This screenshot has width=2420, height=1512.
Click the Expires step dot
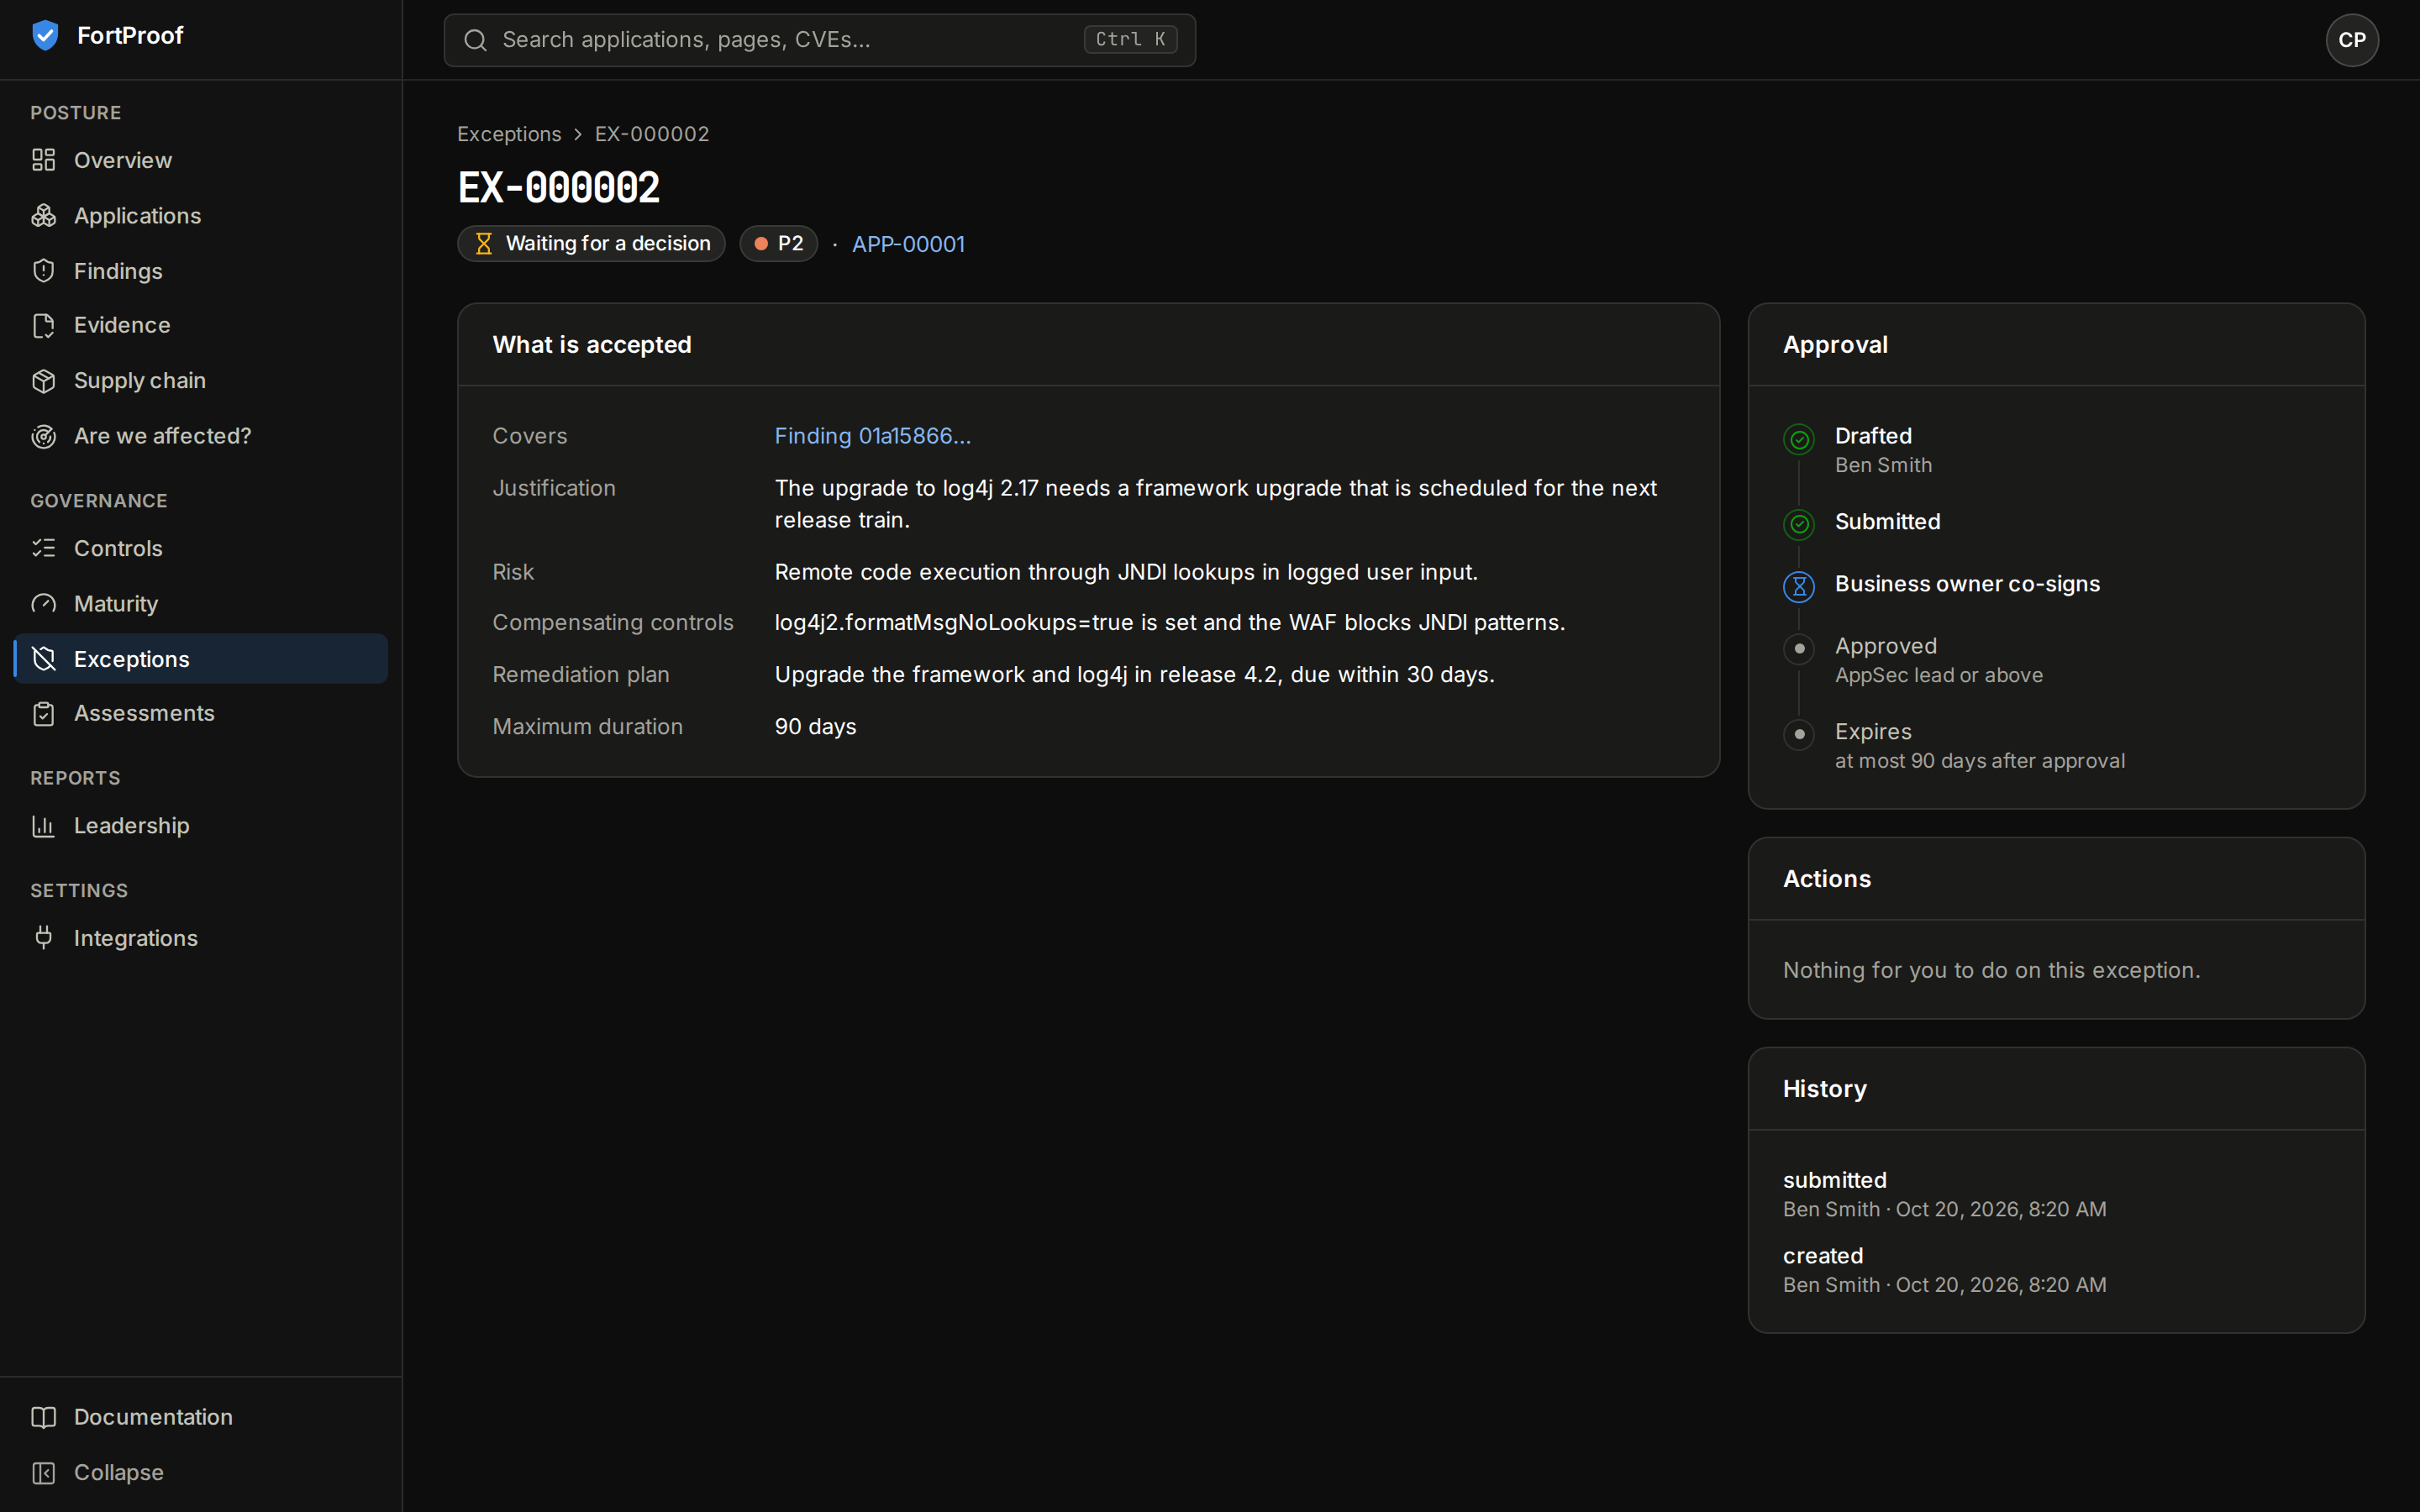point(1799,735)
